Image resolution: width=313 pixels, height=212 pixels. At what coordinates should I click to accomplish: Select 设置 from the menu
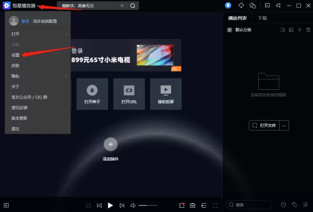coord(38,55)
